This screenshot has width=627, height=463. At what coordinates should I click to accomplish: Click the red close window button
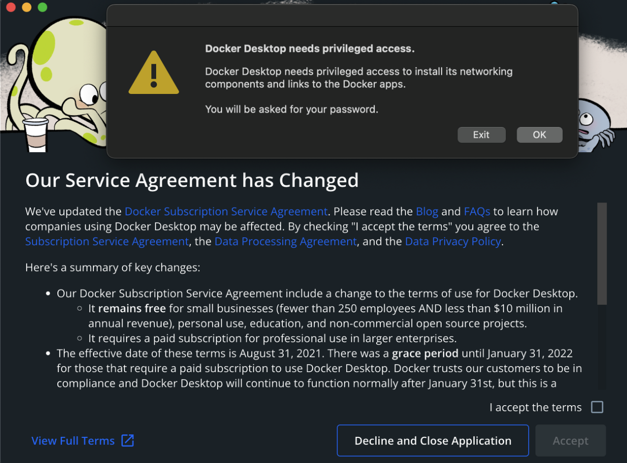coord(11,8)
